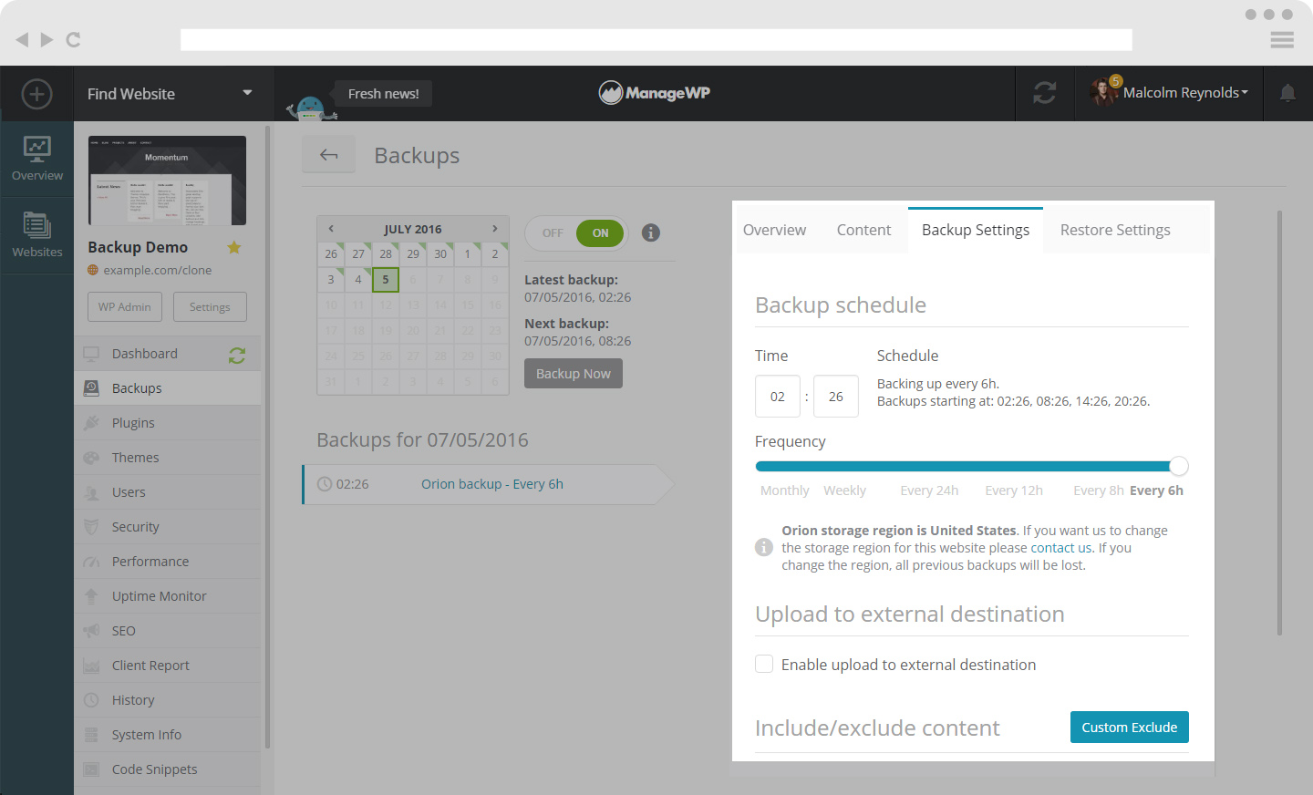Open the Websites sidebar icon

coord(37,235)
